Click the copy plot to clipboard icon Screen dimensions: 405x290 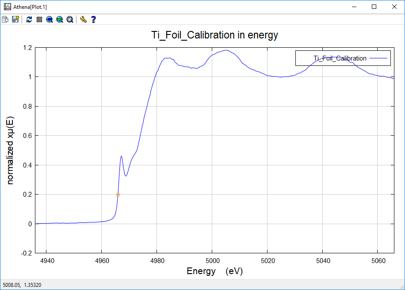5,19
